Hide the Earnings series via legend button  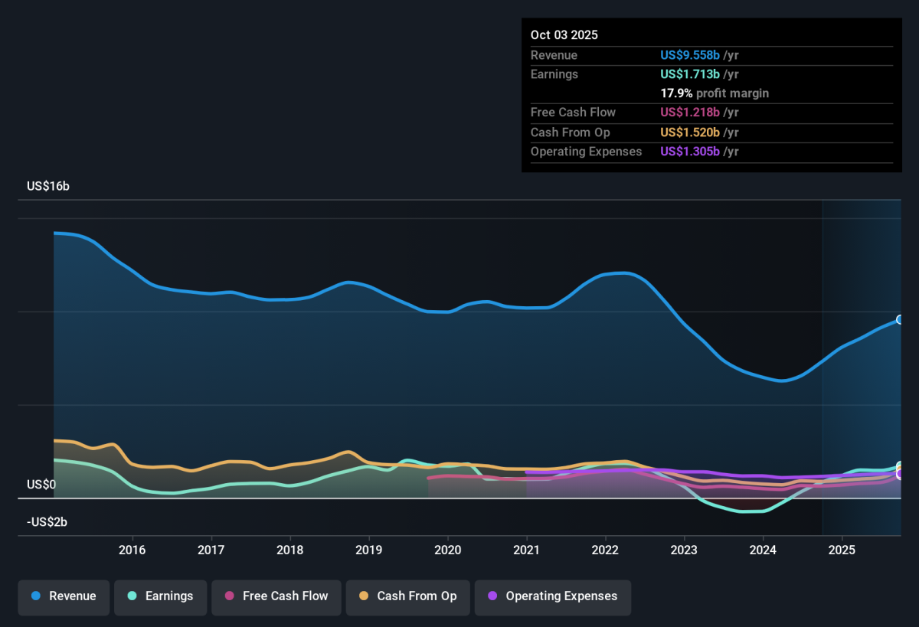(x=161, y=596)
